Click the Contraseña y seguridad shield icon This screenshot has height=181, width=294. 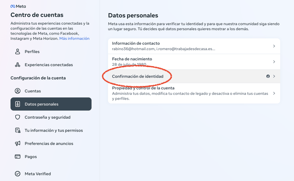18,117
